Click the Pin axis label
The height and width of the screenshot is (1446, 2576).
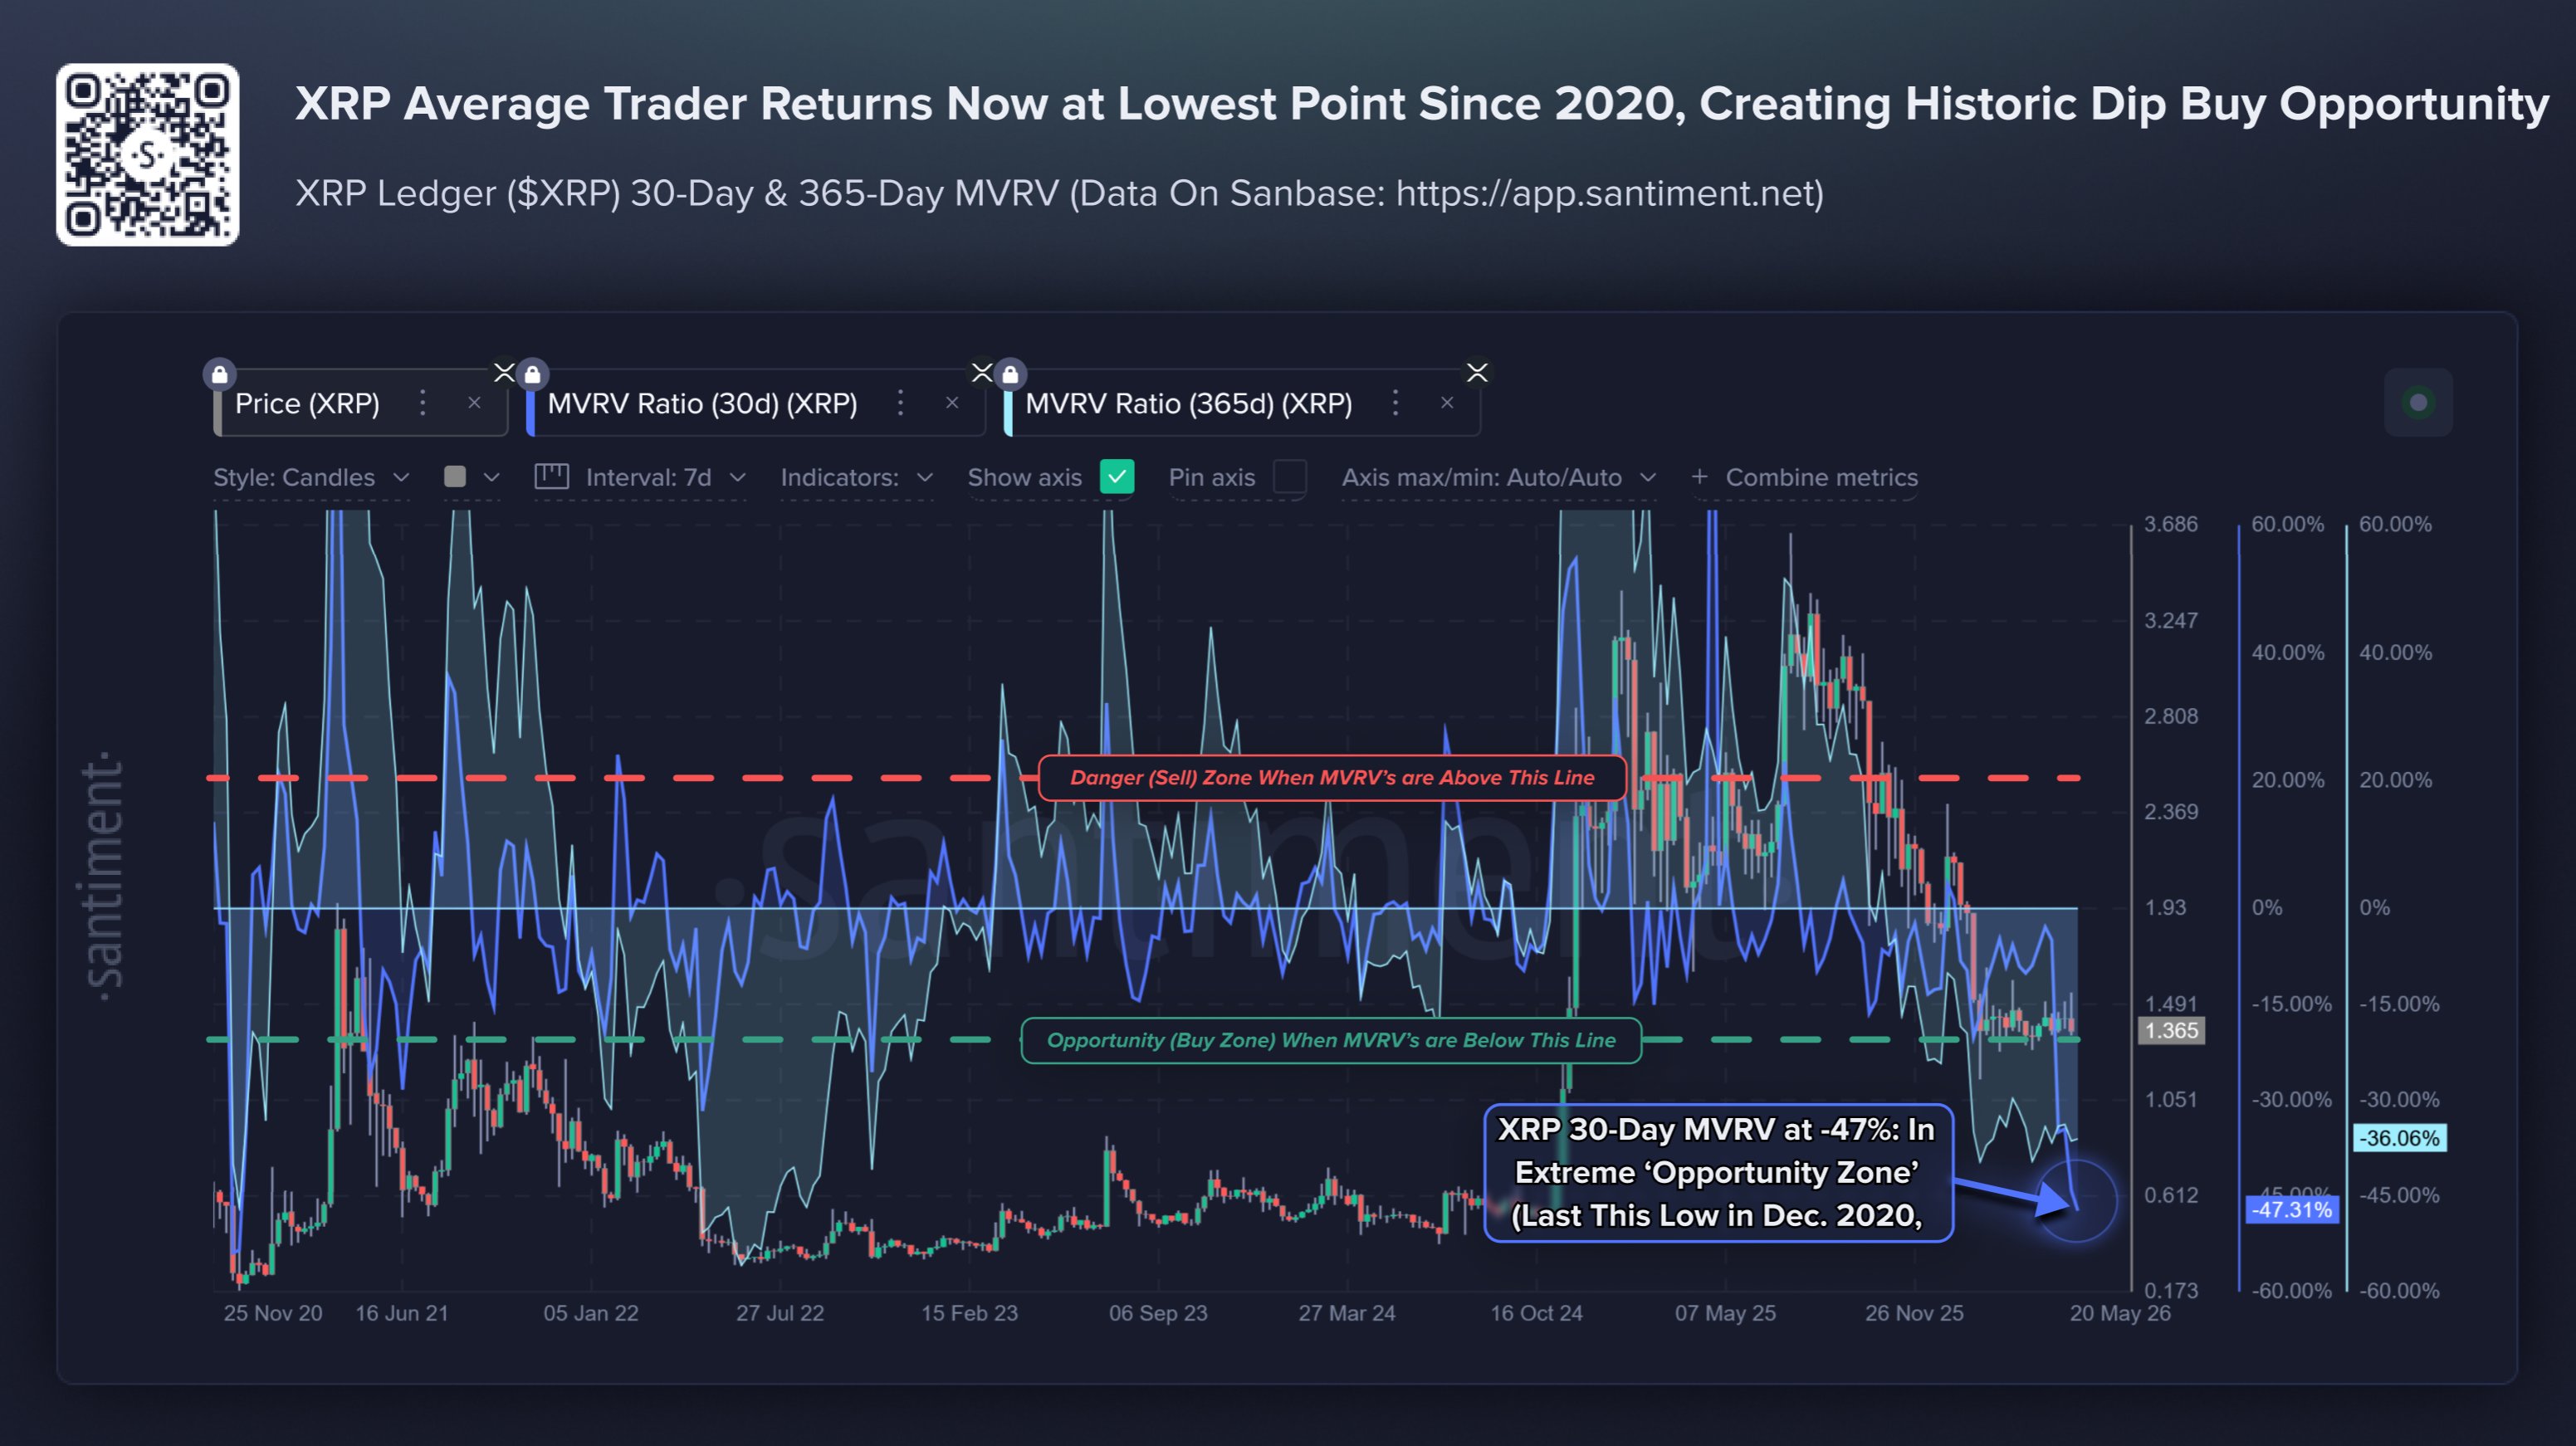pyautogui.click(x=1211, y=477)
